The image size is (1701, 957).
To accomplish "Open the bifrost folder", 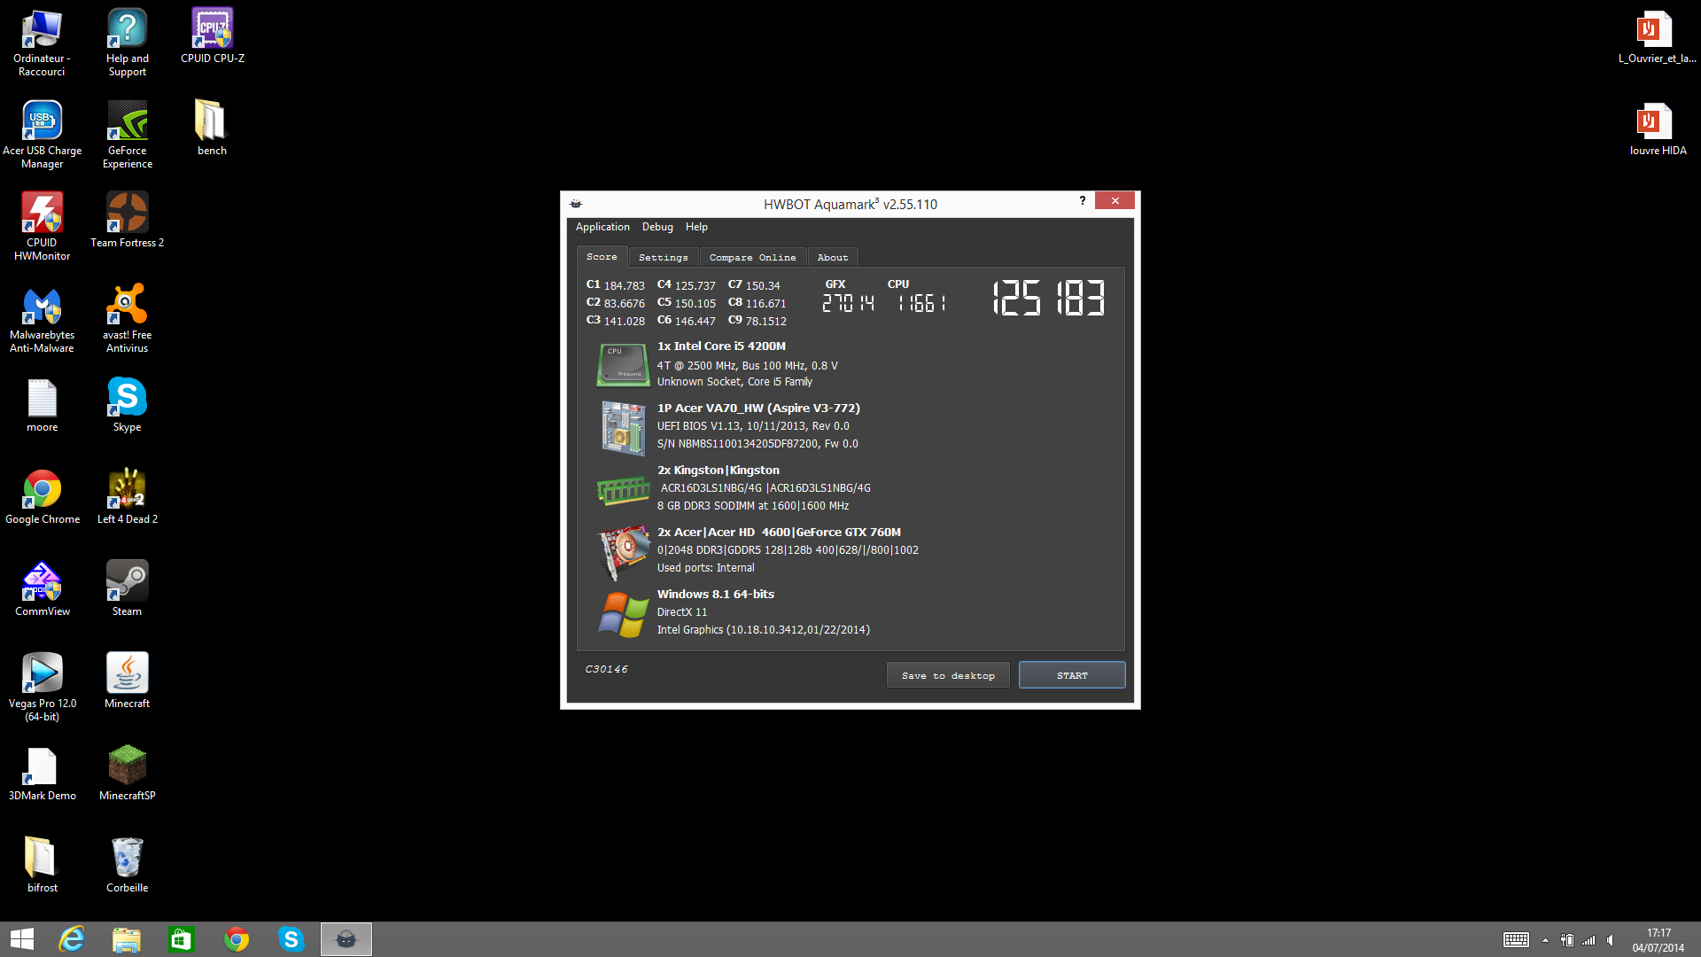I will [42, 866].
